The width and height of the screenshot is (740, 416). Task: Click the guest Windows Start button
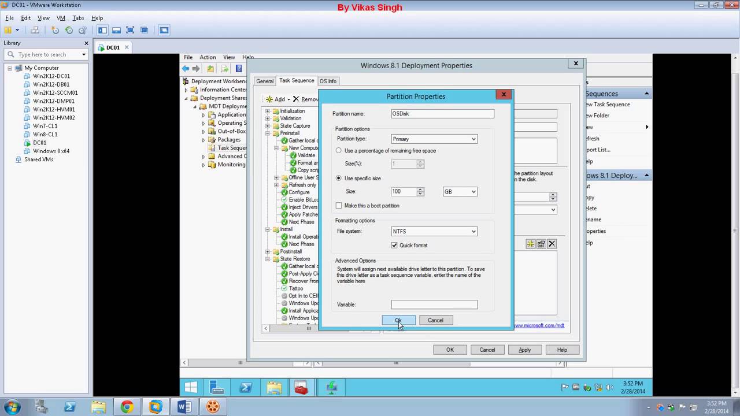point(190,388)
